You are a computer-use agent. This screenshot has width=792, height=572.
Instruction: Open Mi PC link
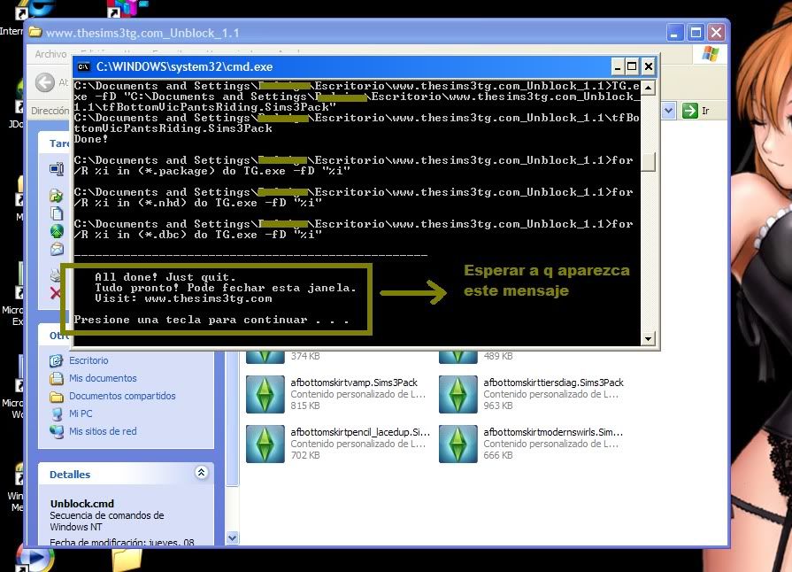point(81,414)
